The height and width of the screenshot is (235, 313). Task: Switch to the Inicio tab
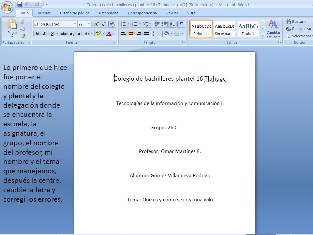24,13
